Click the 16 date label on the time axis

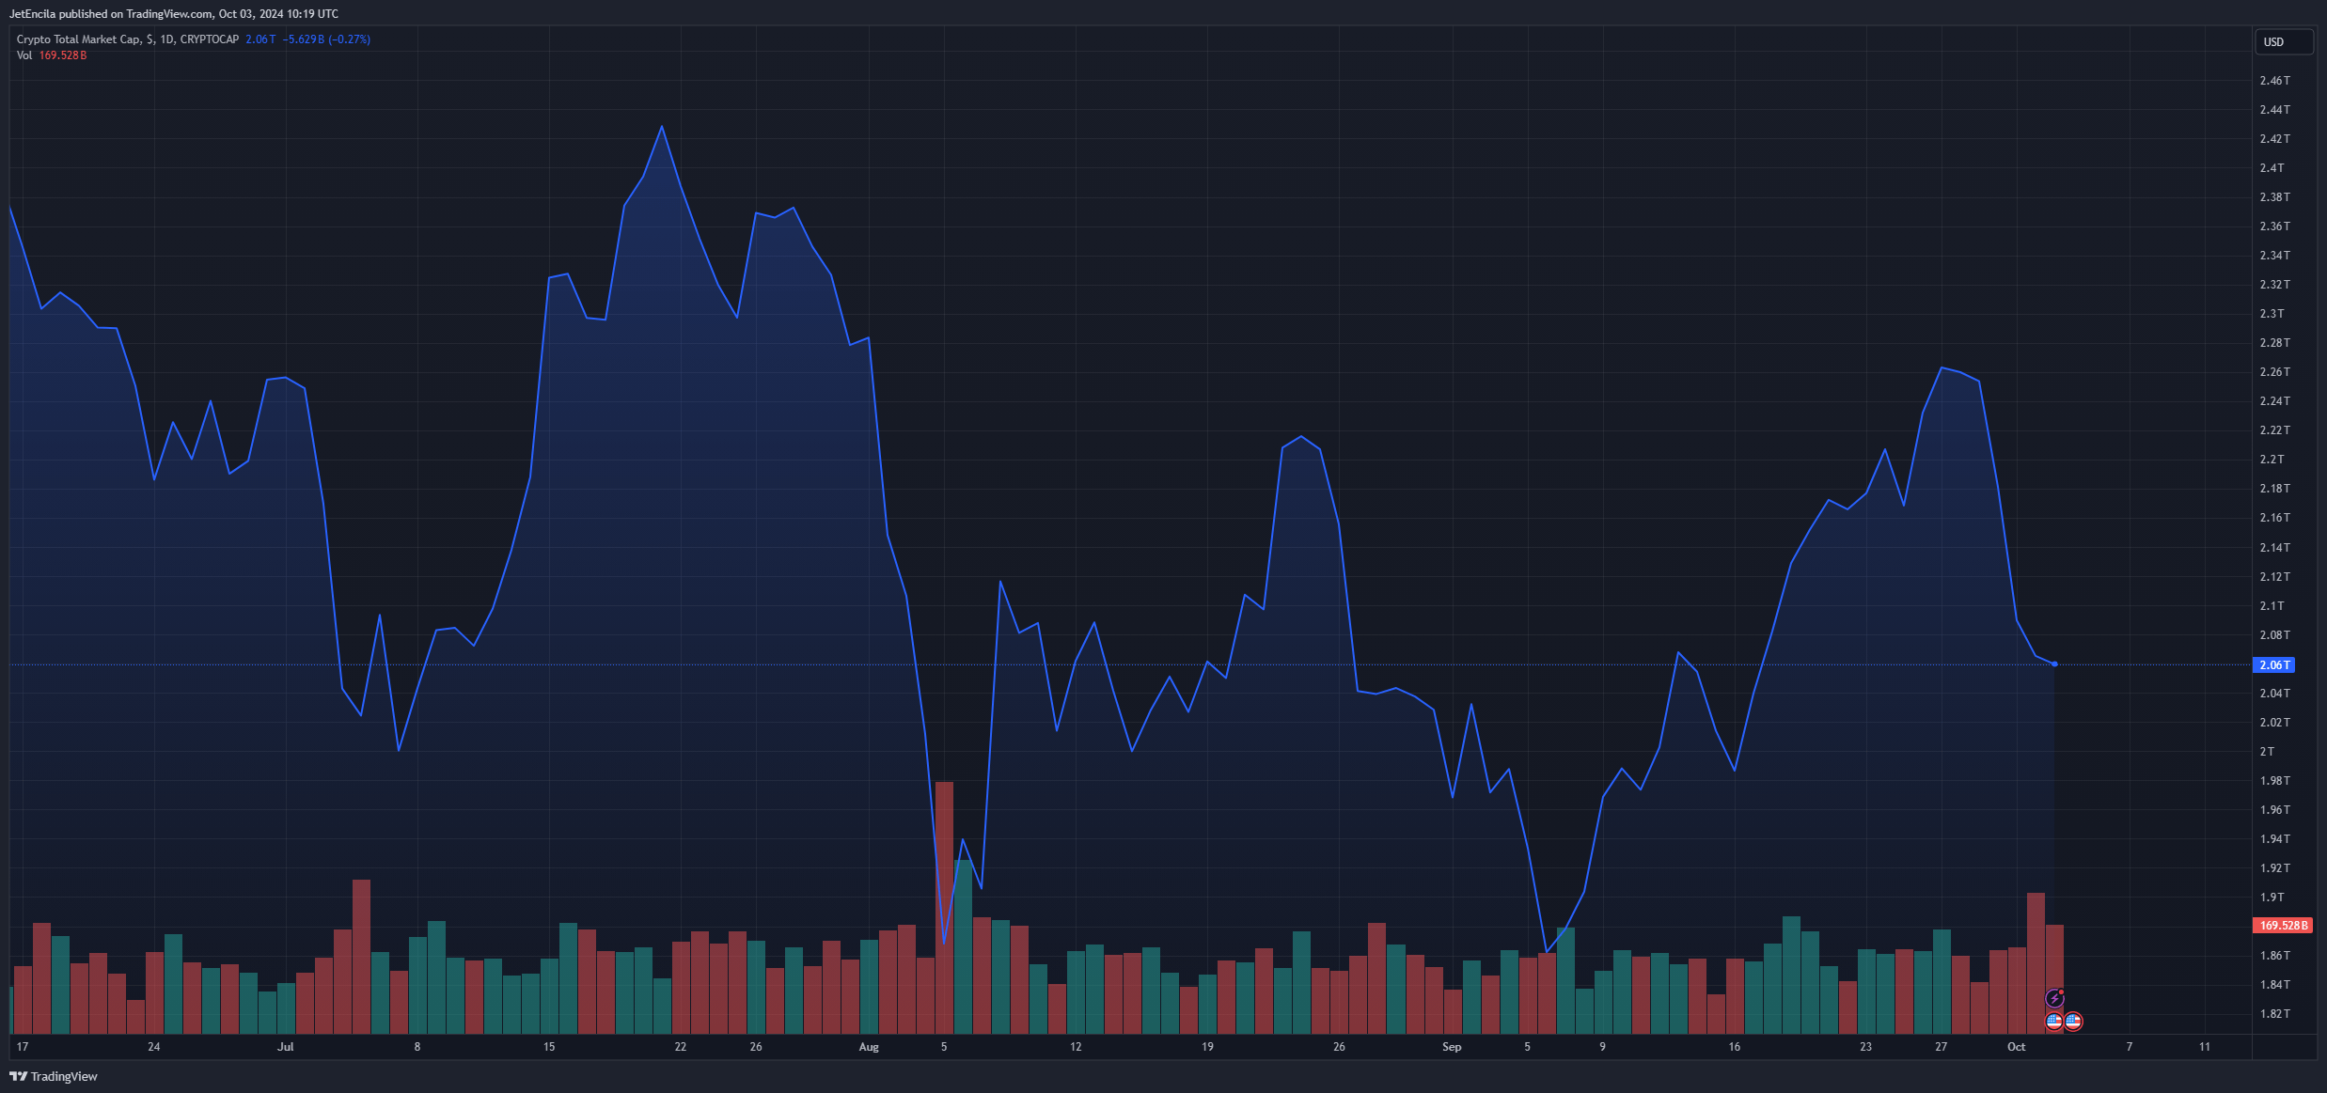pos(1734,1047)
